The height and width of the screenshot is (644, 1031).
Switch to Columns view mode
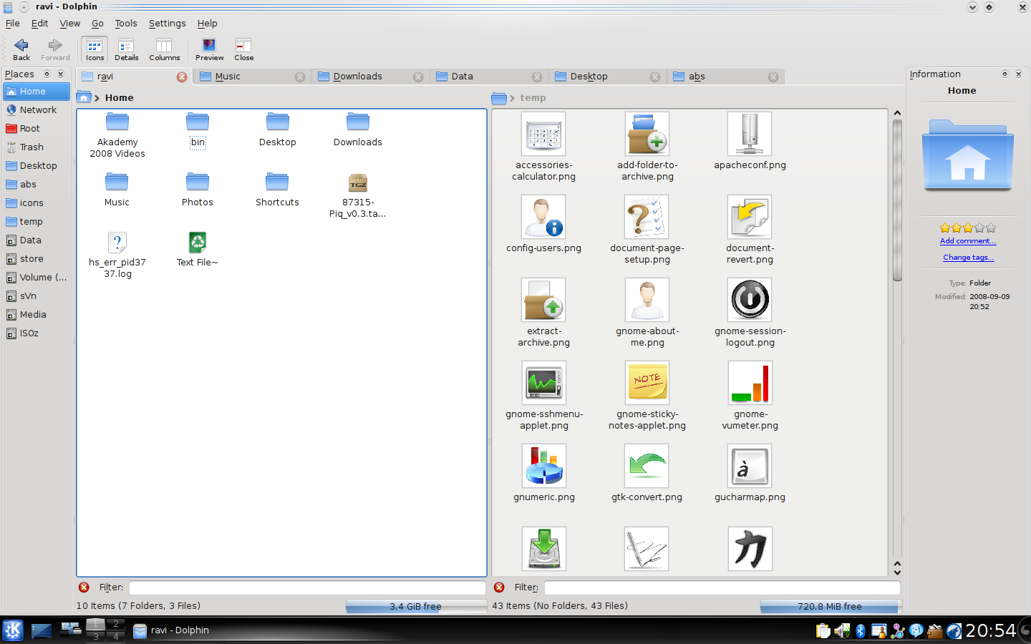click(x=164, y=49)
